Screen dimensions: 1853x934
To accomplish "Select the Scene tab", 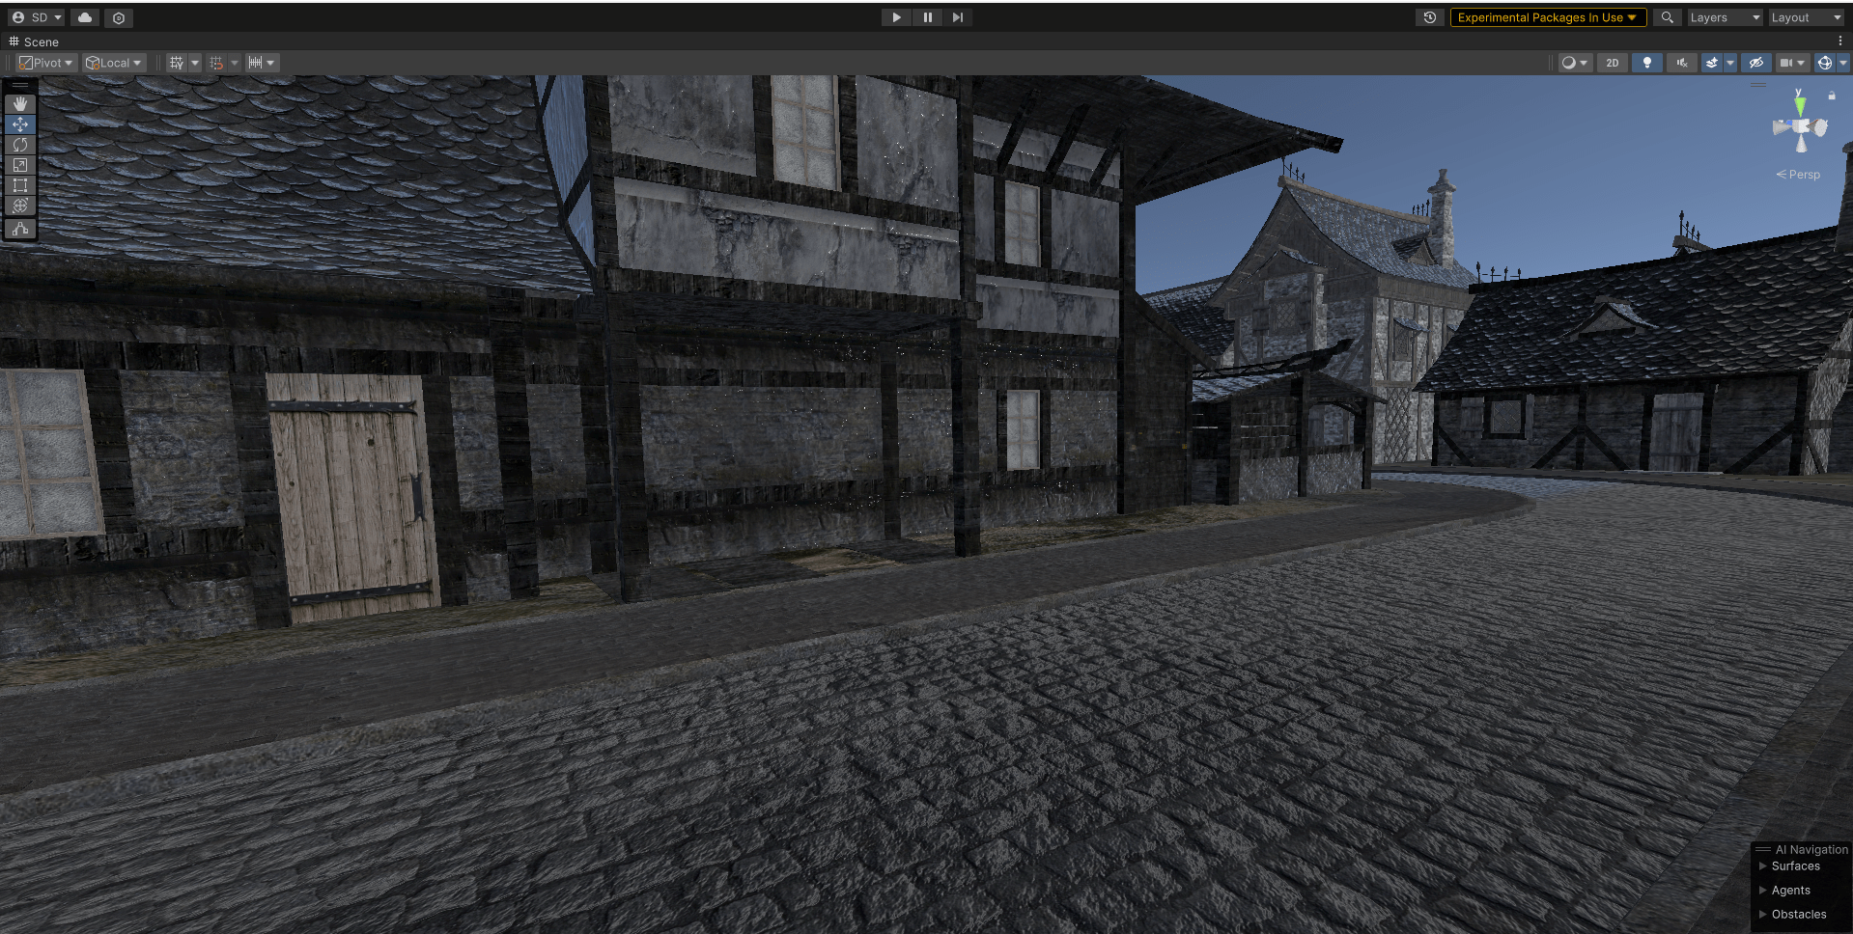I will 34,41.
